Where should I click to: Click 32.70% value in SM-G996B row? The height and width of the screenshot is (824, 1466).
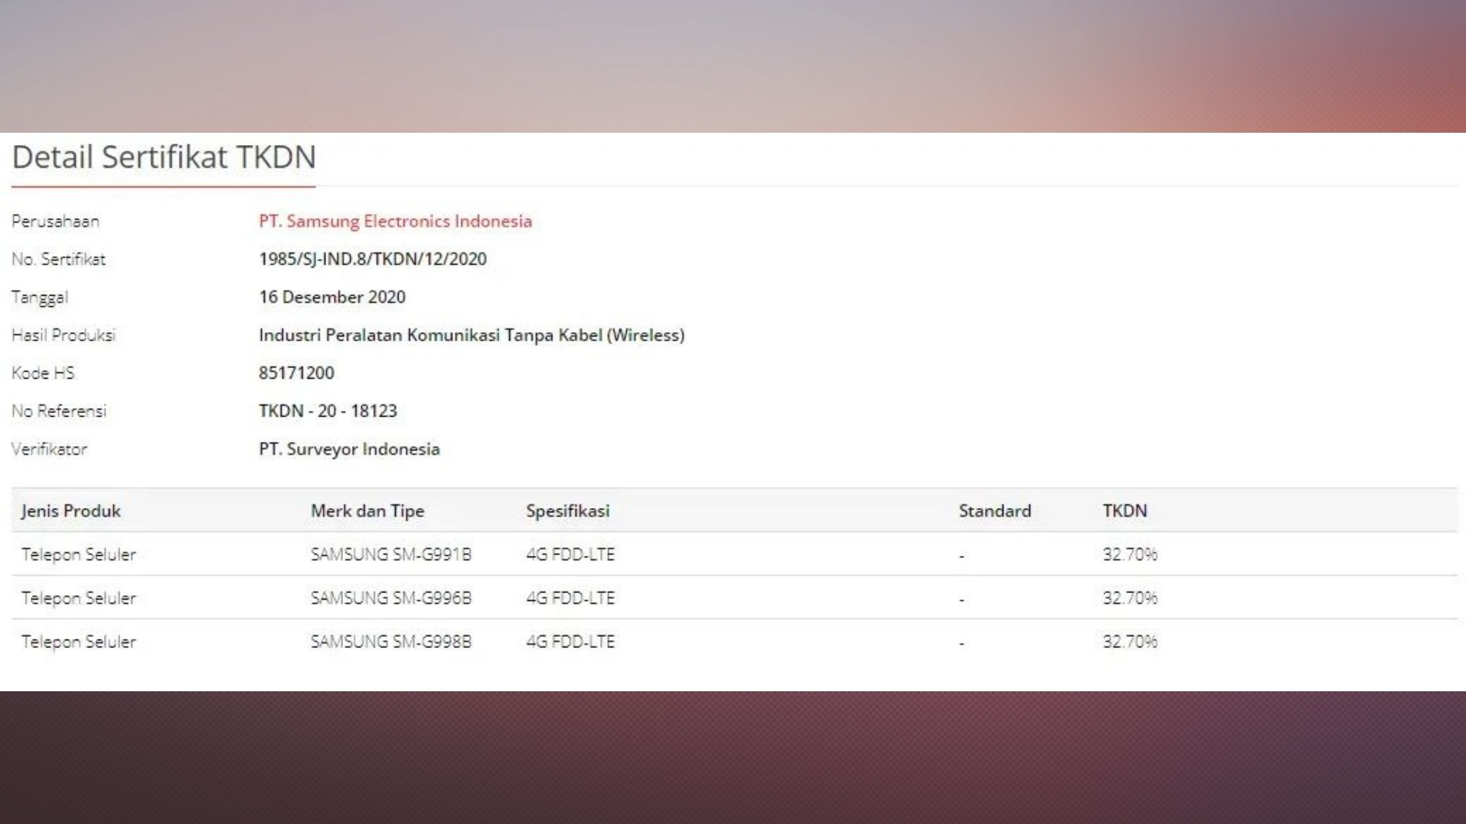(1130, 598)
